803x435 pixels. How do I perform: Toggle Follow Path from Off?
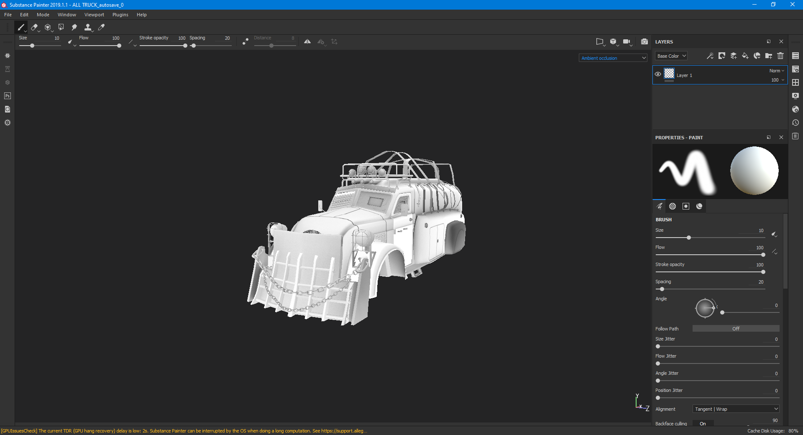736,329
